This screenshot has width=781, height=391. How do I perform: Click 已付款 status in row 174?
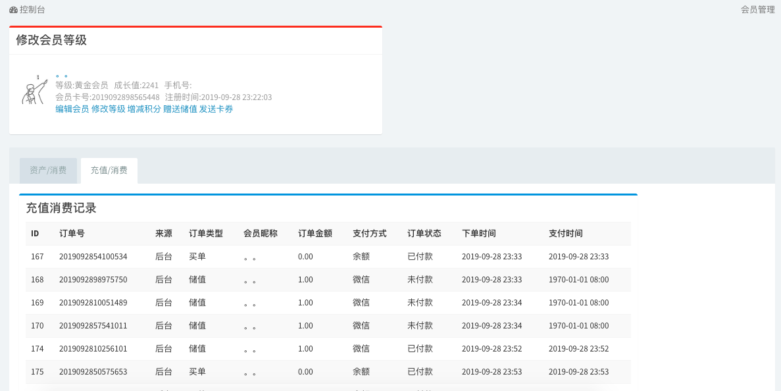(420, 349)
